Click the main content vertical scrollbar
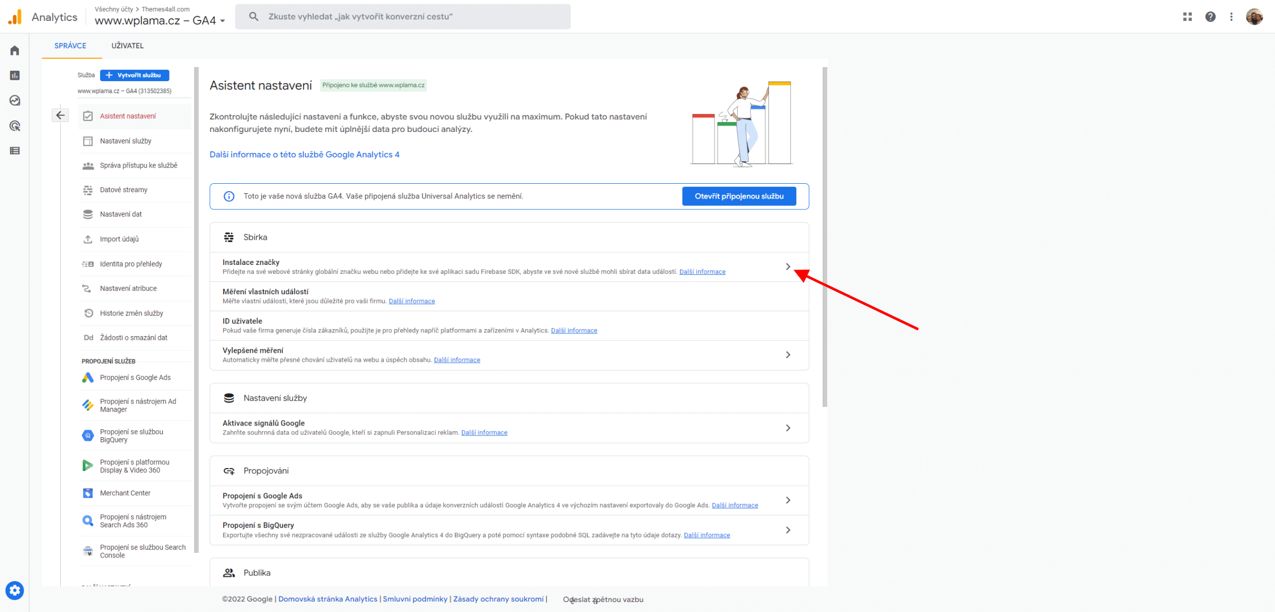 click(825, 237)
